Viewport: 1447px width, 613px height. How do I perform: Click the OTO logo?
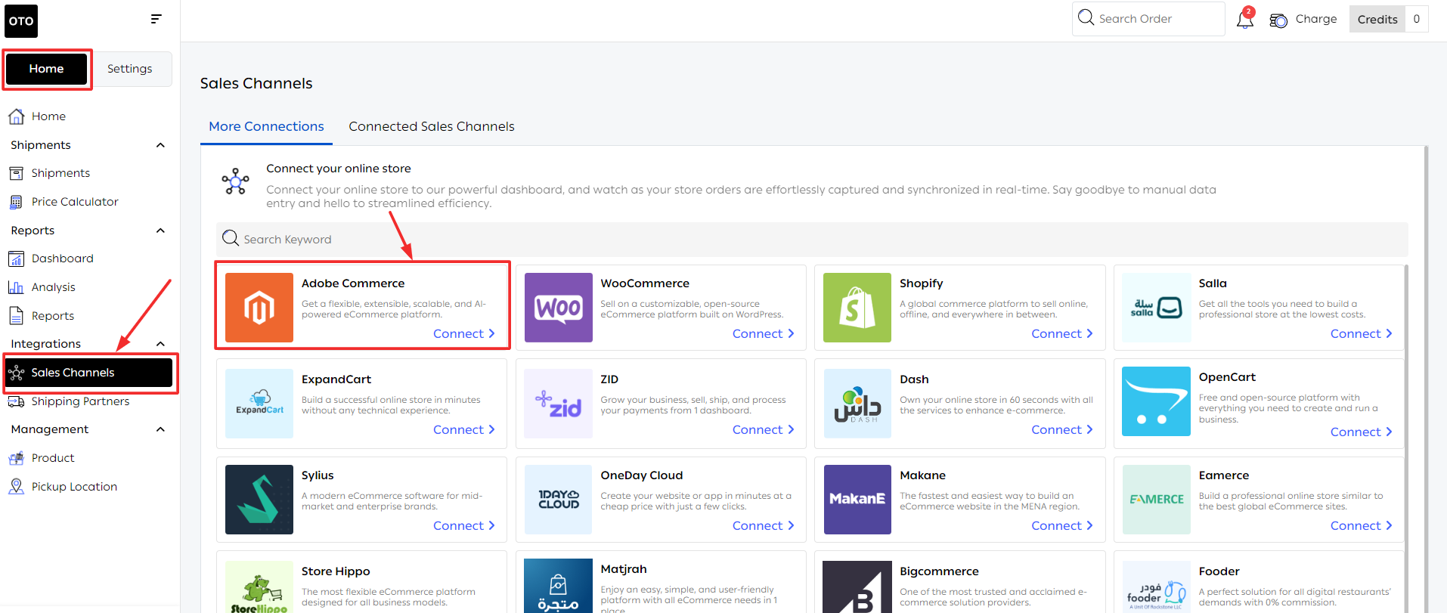21,21
